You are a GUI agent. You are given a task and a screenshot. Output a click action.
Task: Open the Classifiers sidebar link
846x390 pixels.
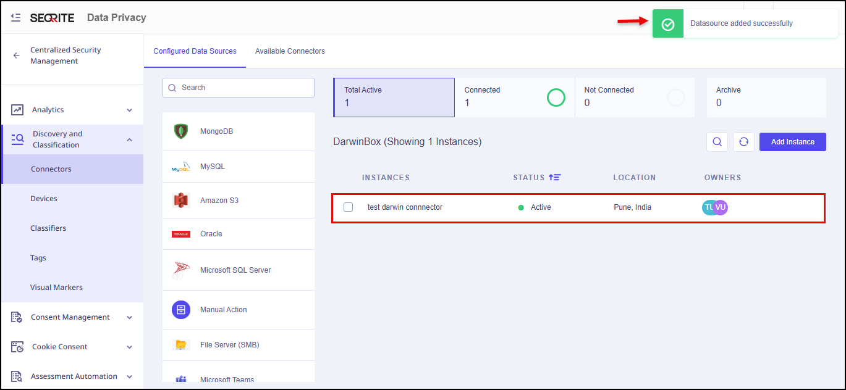point(48,228)
